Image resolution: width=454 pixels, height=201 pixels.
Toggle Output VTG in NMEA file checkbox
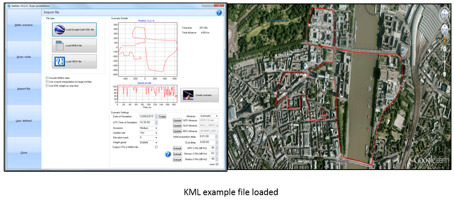tap(156, 147)
